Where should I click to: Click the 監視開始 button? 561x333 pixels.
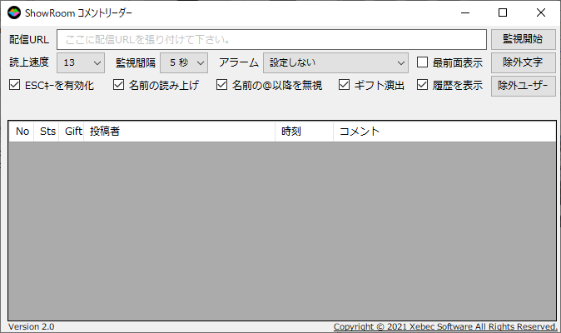pyautogui.click(x=523, y=39)
